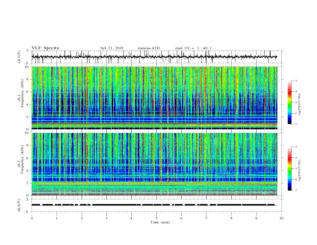
Task: Click the "-5" label on ch.2 colorbar
Action: pyautogui.click(x=295, y=169)
